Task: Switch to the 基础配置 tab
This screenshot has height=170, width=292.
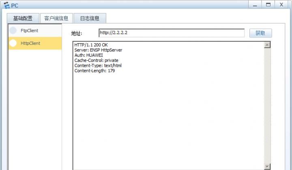Action: (24, 18)
